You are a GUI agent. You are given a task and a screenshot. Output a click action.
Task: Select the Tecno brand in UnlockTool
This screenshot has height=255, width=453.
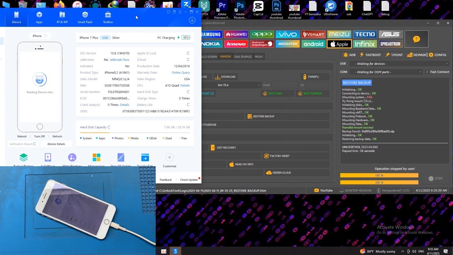coord(365,34)
